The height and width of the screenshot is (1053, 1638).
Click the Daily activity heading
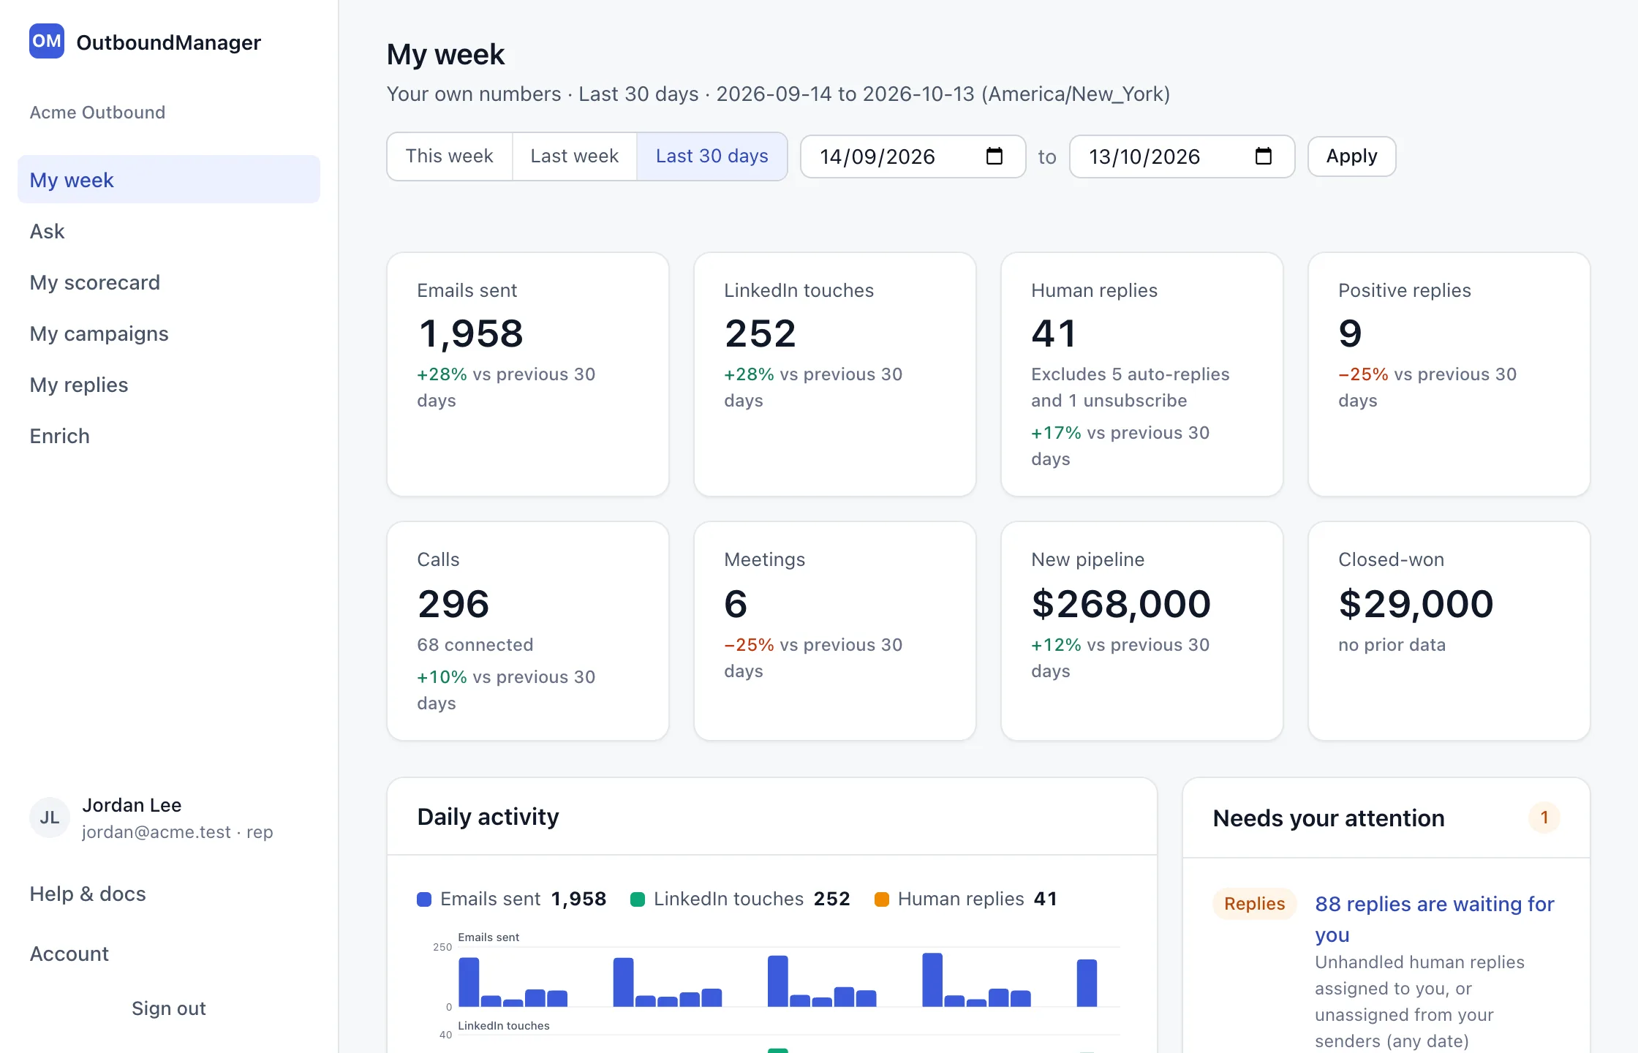[488, 817]
